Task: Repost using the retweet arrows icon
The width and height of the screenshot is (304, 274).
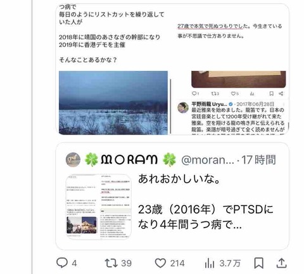Action: pyautogui.click(x=111, y=263)
